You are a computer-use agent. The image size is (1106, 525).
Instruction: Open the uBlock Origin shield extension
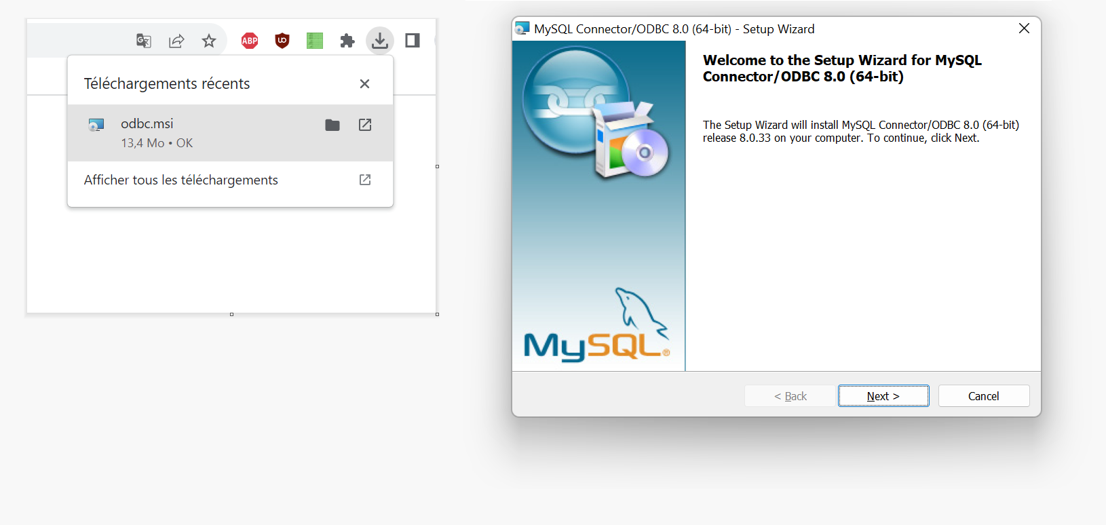pyautogui.click(x=282, y=41)
